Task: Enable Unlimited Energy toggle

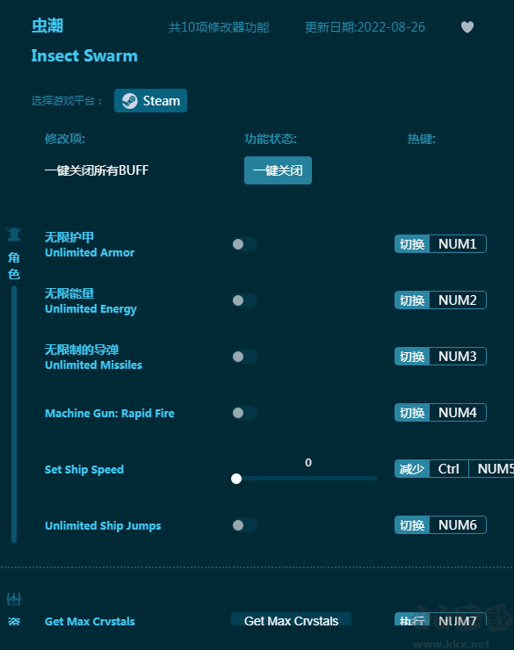Action: point(244,300)
